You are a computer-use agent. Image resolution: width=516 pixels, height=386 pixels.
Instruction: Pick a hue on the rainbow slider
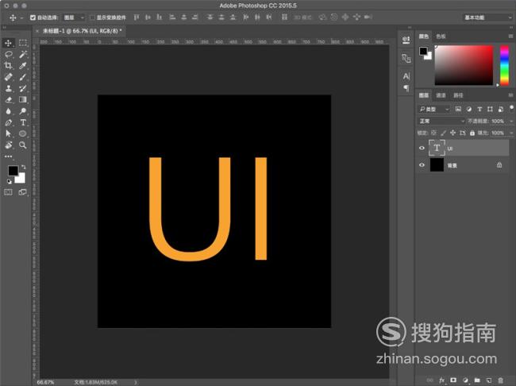[504, 66]
